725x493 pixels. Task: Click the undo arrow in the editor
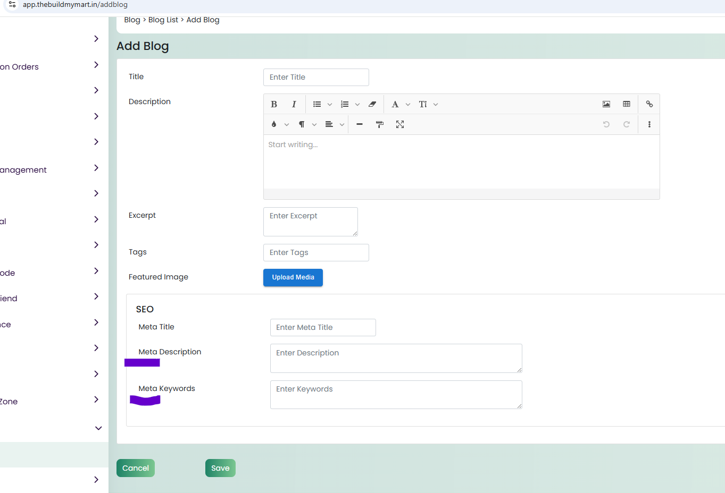coord(606,124)
